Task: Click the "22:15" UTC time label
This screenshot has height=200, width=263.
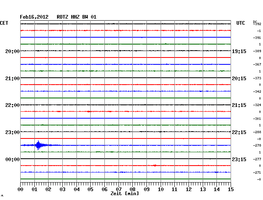Action: pyautogui.click(x=239, y=132)
